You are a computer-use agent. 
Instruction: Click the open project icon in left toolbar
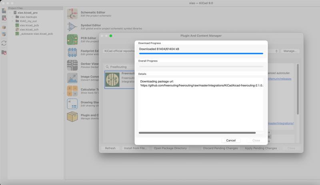[4, 18]
